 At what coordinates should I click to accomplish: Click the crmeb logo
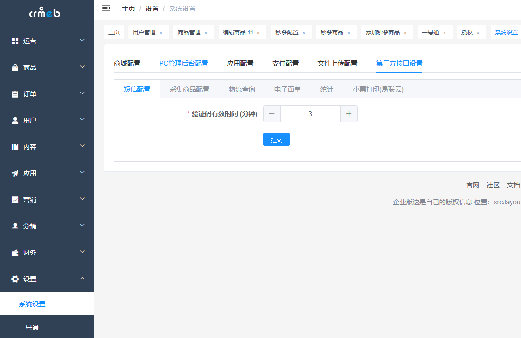(x=44, y=13)
